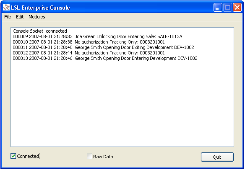Close the LSL Enterprise Console window
Viewport: 245px width, 170px height.
pyautogui.click(x=237, y=8)
